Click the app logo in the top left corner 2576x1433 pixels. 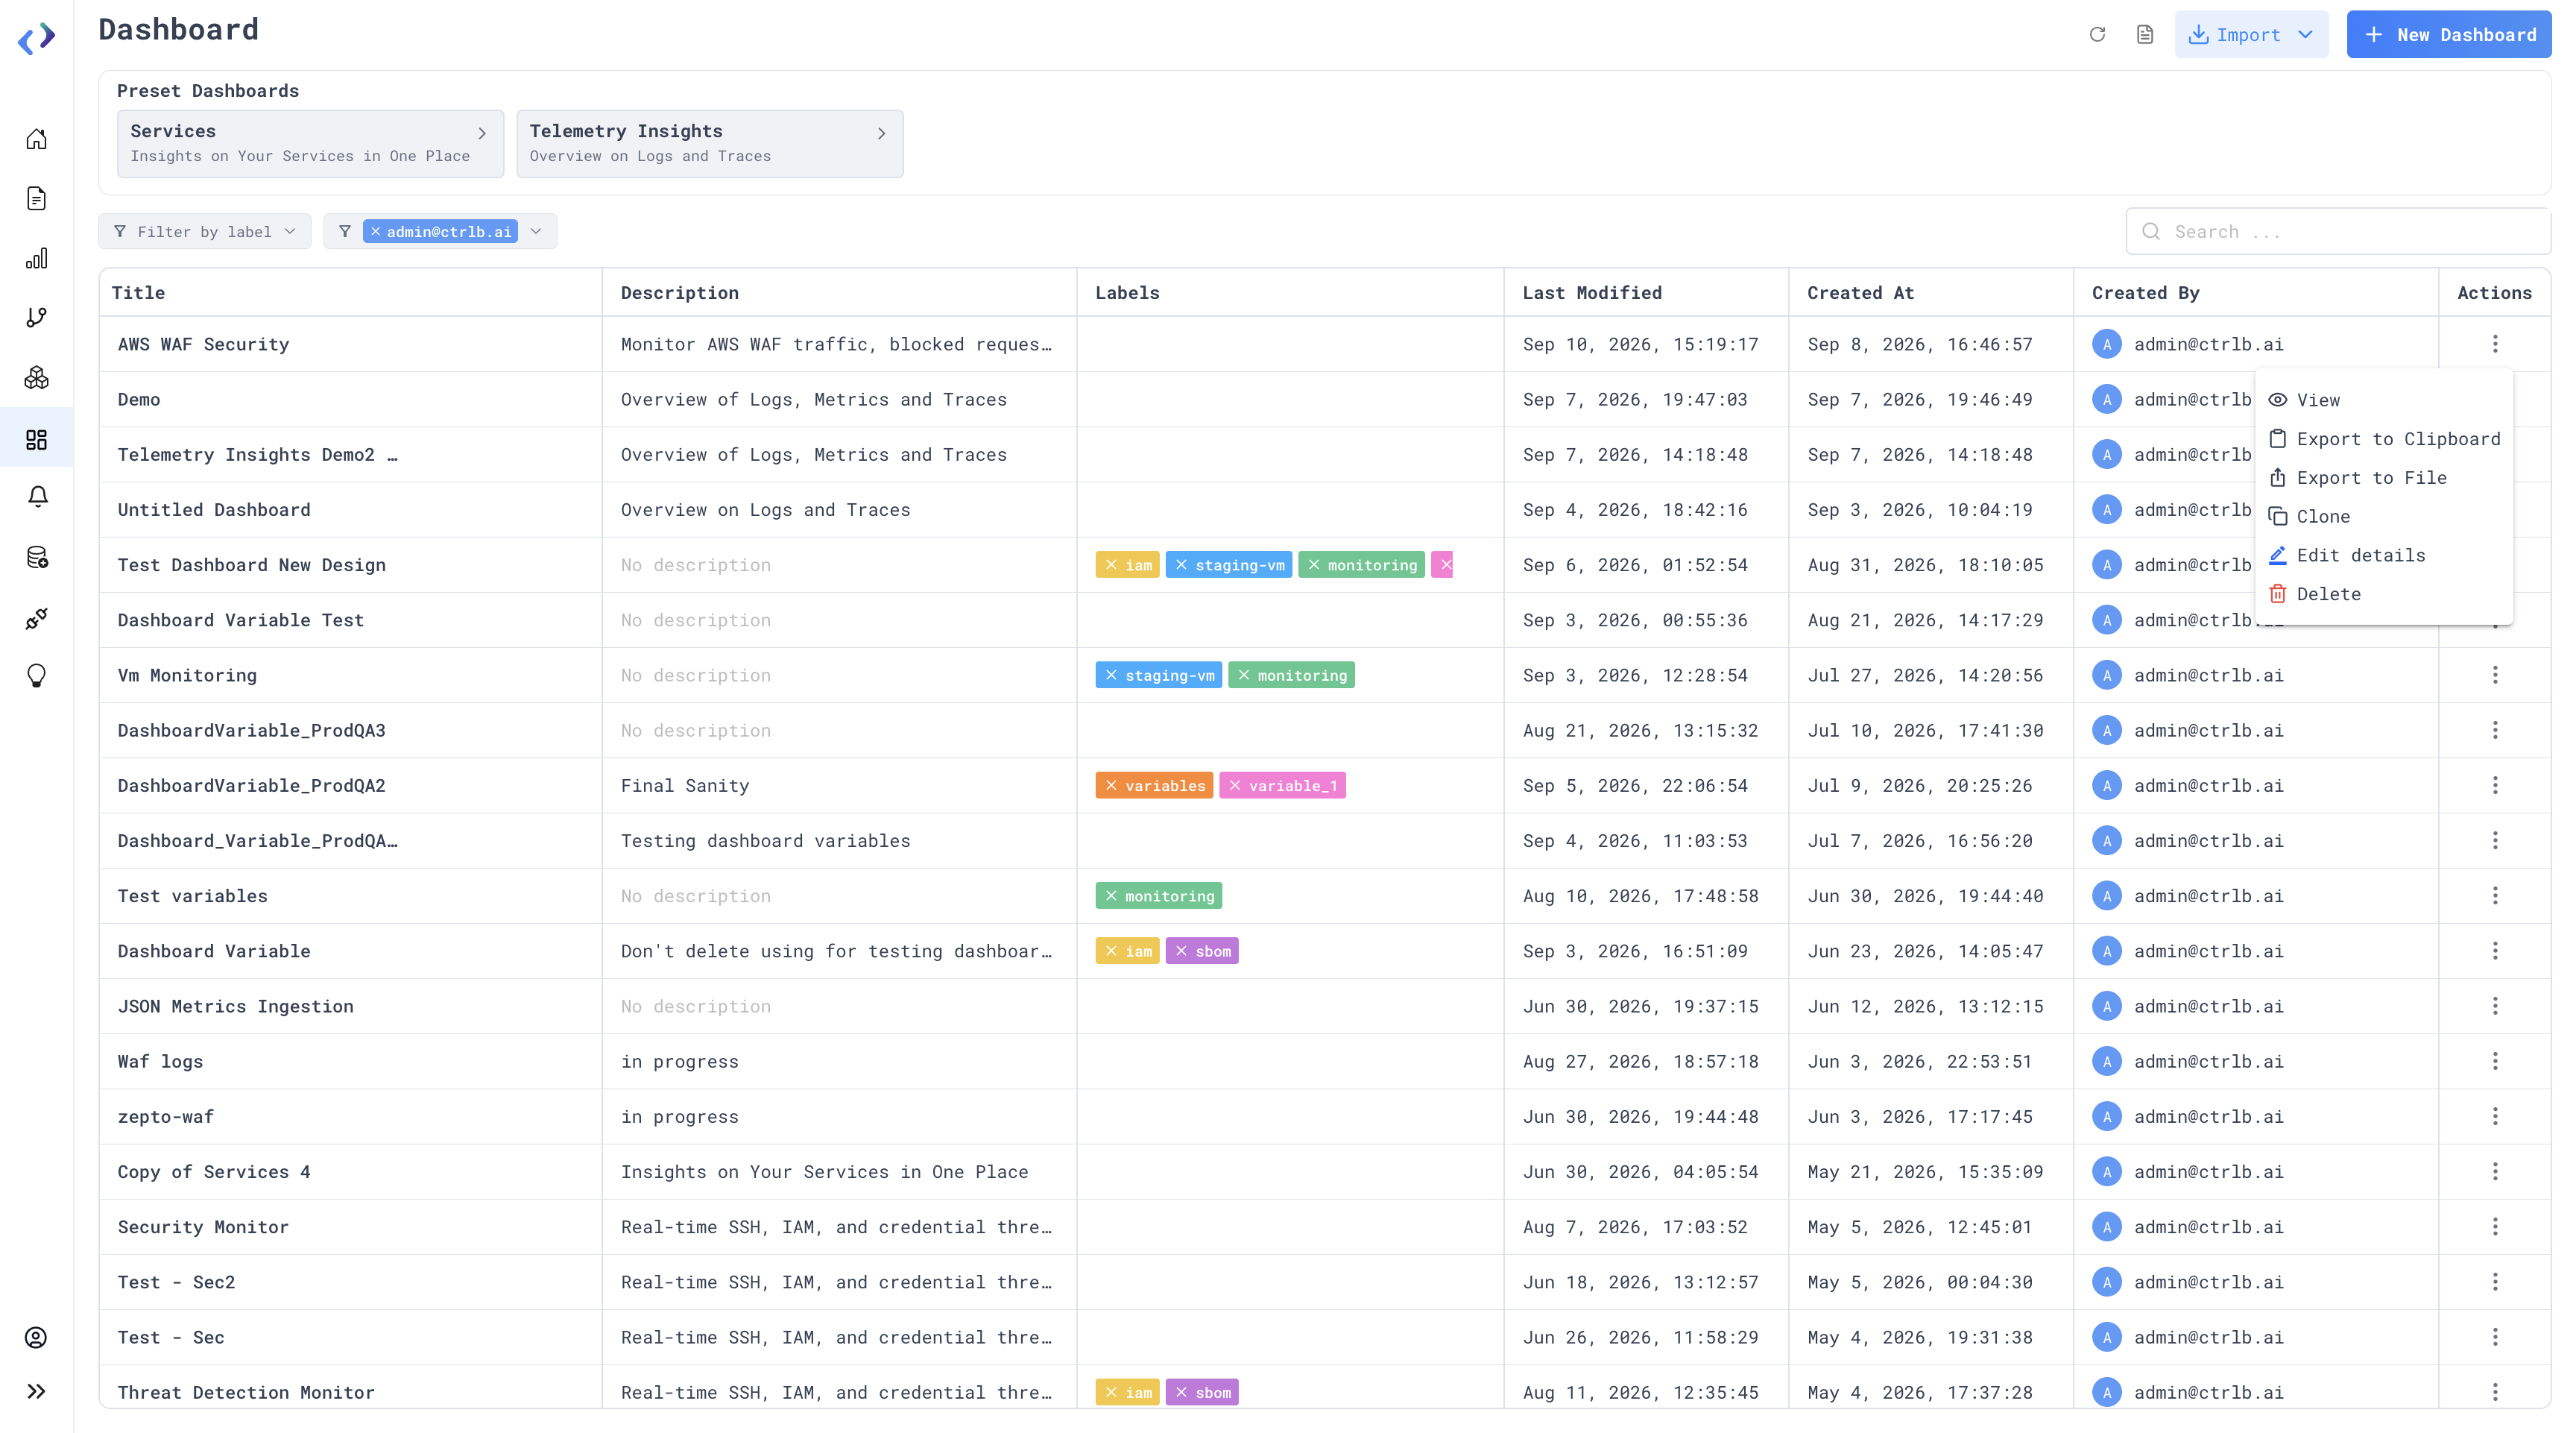click(x=37, y=39)
